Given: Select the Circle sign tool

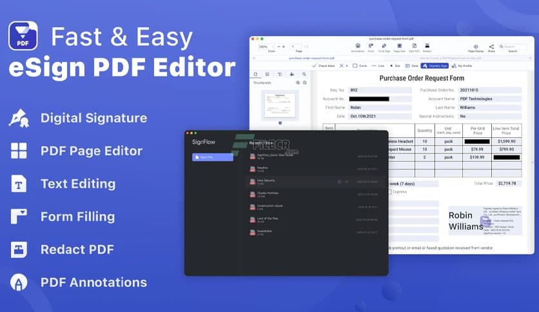Looking at the screenshot, I should [x=360, y=66].
